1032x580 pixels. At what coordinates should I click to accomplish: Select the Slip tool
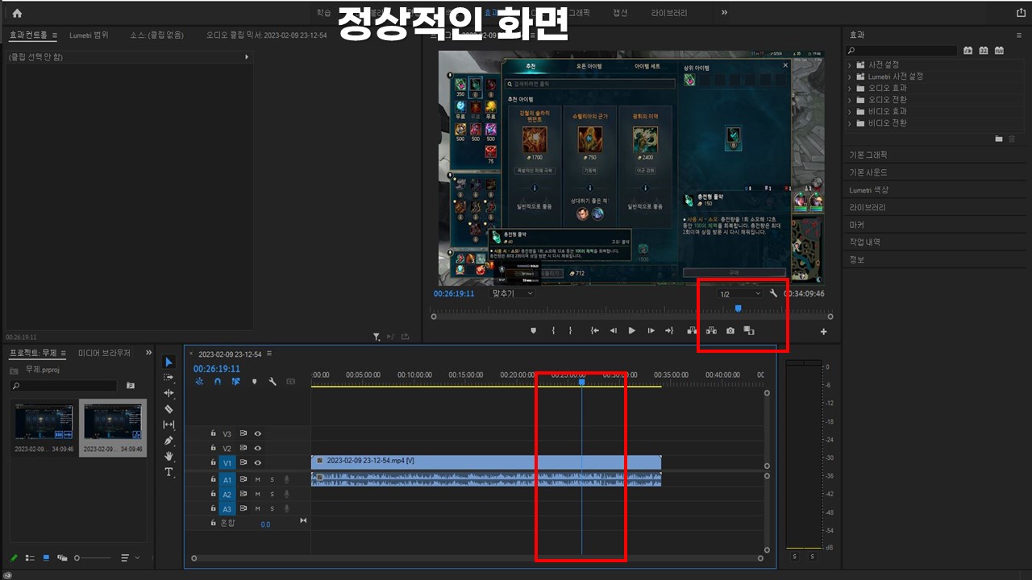[169, 425]
